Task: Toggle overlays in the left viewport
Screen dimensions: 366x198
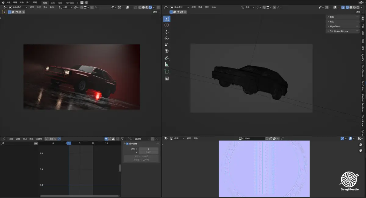Action: point(127,7)
